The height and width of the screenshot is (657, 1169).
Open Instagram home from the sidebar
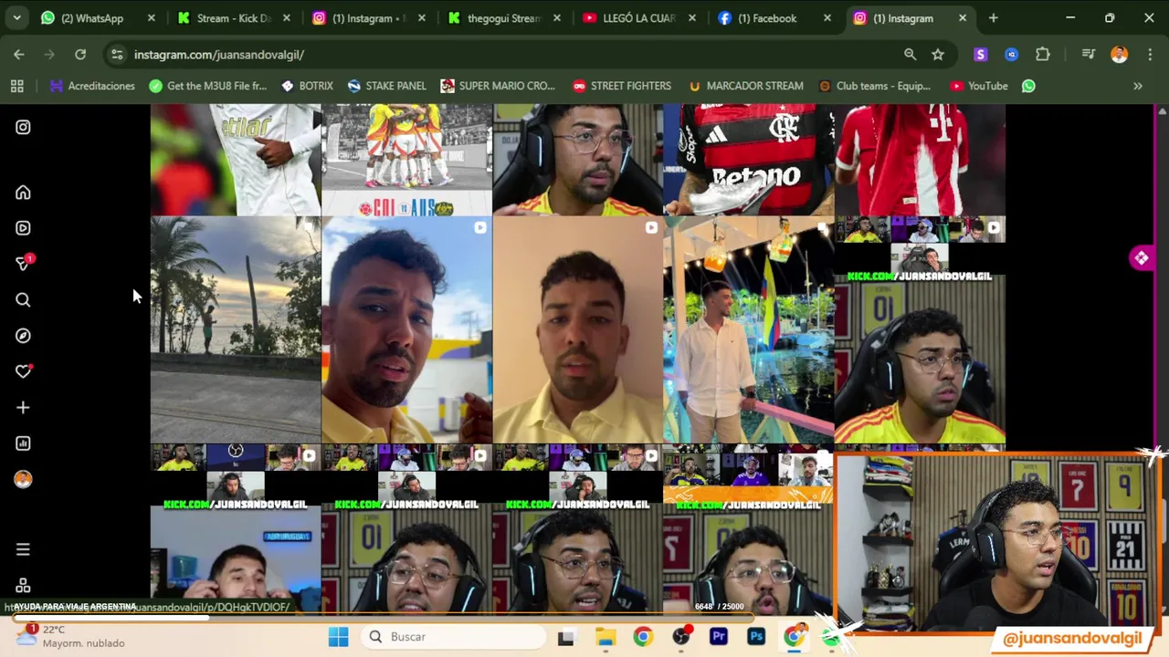pos(23,193)
